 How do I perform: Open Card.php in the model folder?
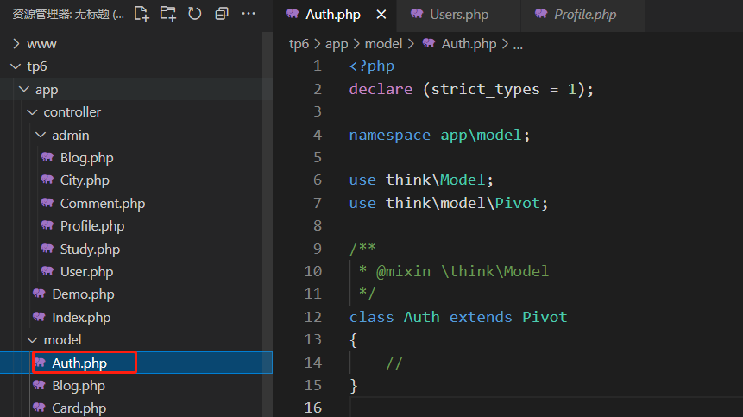[79, 408]
